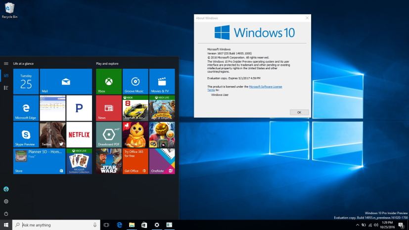This screenshot has height=230, width=409.
Task: Launch Edge from the taskbar
Action: (x=119, y=225)
